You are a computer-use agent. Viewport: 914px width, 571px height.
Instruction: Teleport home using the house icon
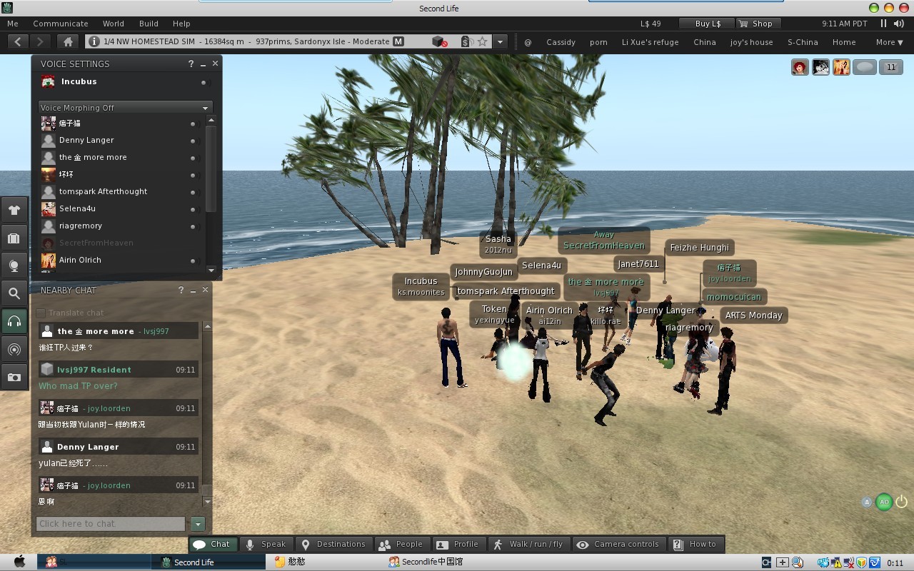pos(68,42)
